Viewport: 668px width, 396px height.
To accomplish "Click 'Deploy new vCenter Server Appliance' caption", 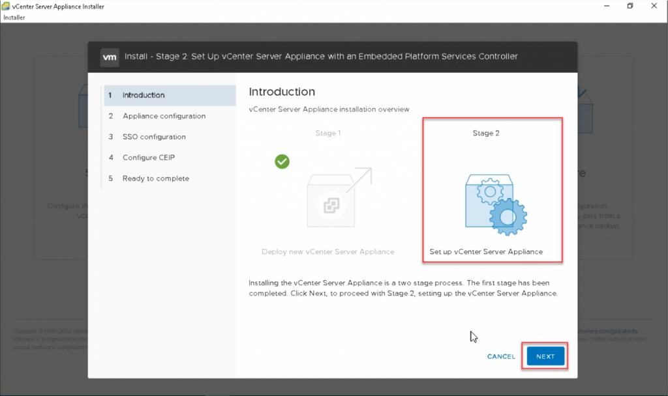I will pos(328,252).
